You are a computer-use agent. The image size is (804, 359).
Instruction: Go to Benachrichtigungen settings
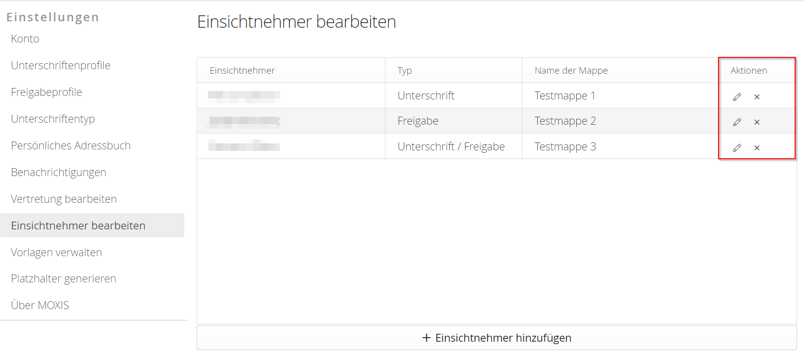(58, 172)
